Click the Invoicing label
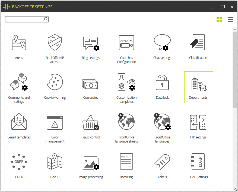This screenshot has width=238, height=192. point(126,177)
